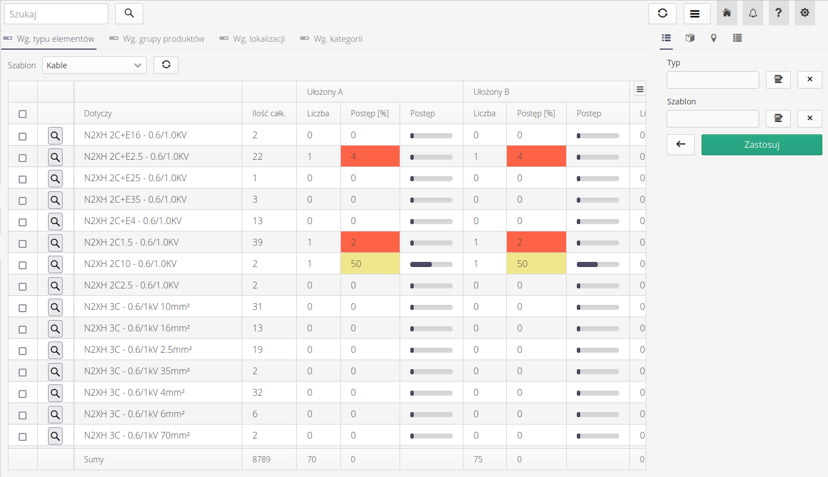
Task: Click inside the Szukaj search field
Action: coord(55,13)
